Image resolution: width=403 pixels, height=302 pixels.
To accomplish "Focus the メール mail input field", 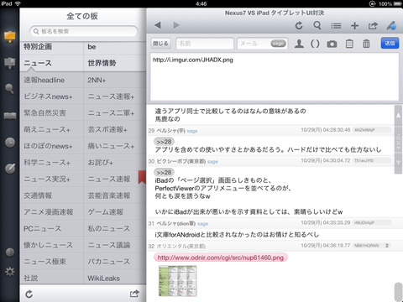I will [x=263, y=44].
